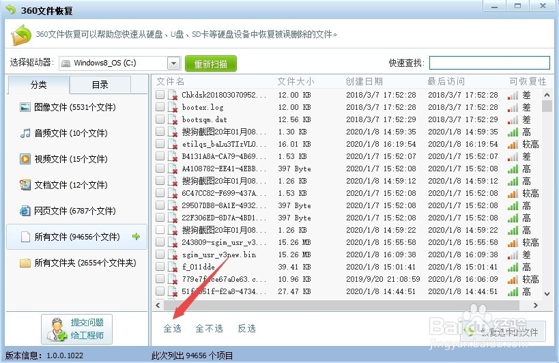Sort by the 可恢复性 column header

528,82
